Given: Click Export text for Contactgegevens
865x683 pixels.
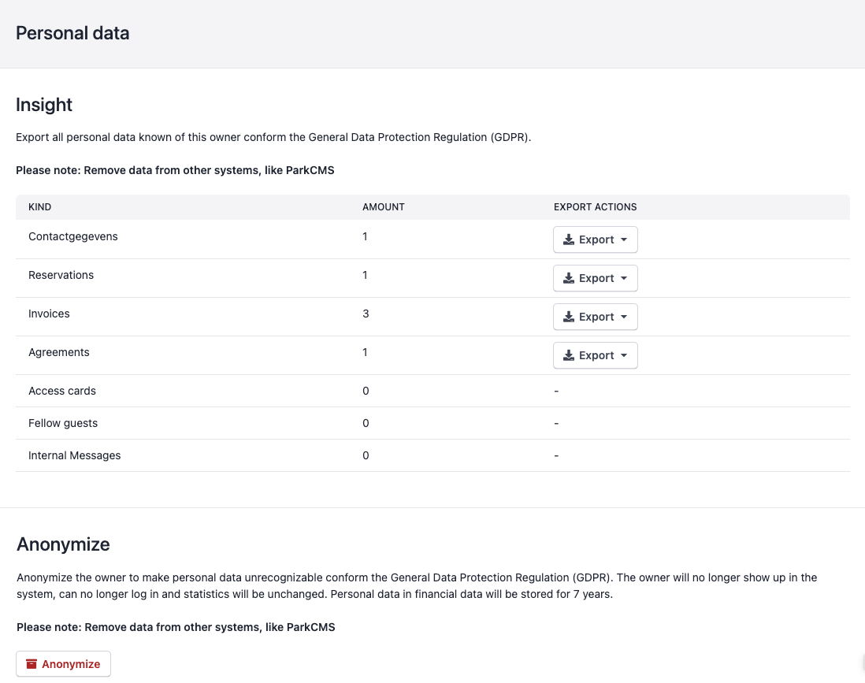Looking at the screenshot, I should pyautogui.click(x=596, y=239).
